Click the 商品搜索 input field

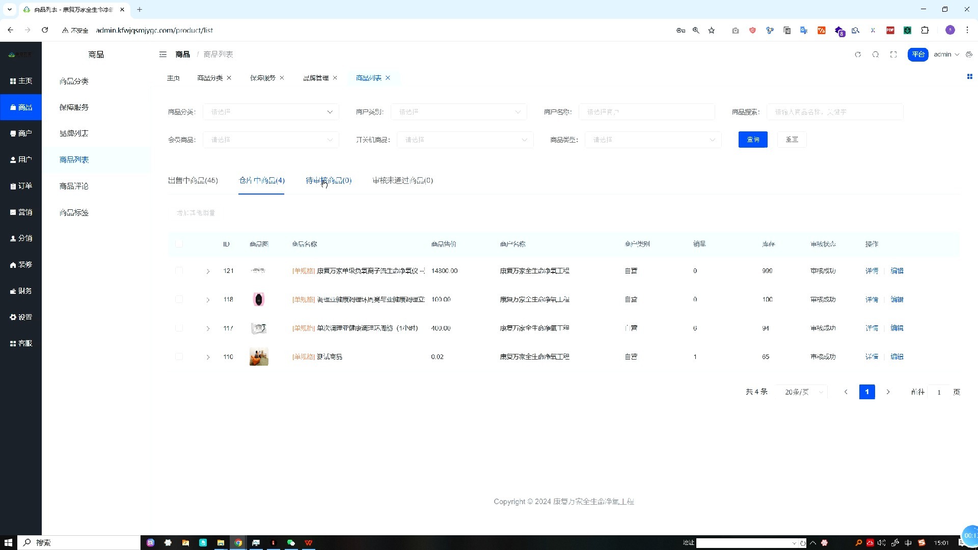[835, 112]
